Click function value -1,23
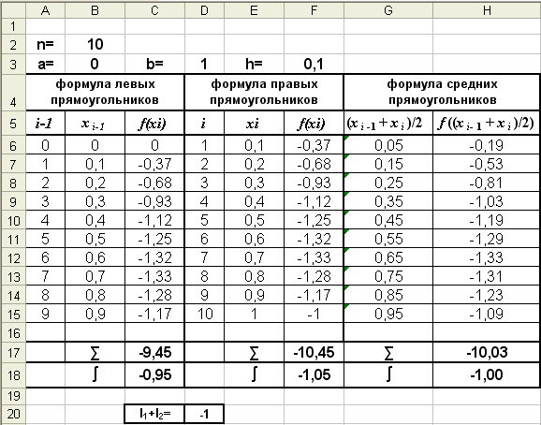Screen dimensions: 541x425 (487, 295)
